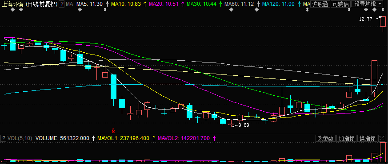Click 加指标 to add an indicator
Screen dimensions: 388x164
click(347, 138)
